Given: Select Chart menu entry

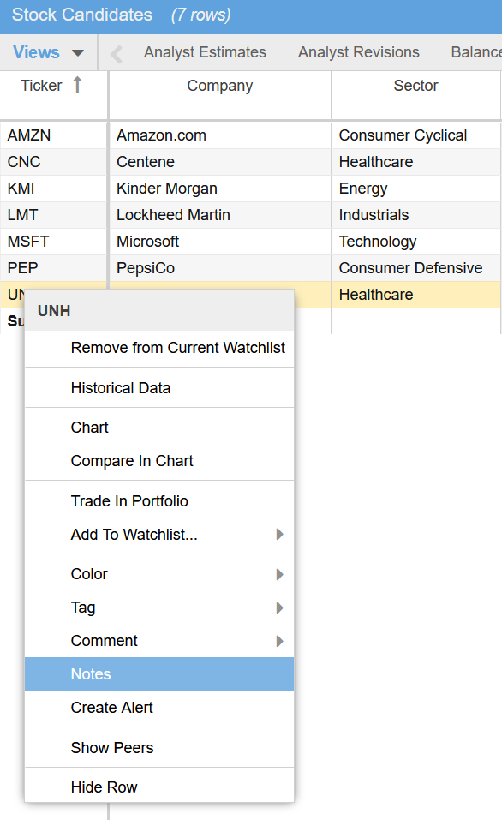Looking at the screenshot, I should 159,428.
